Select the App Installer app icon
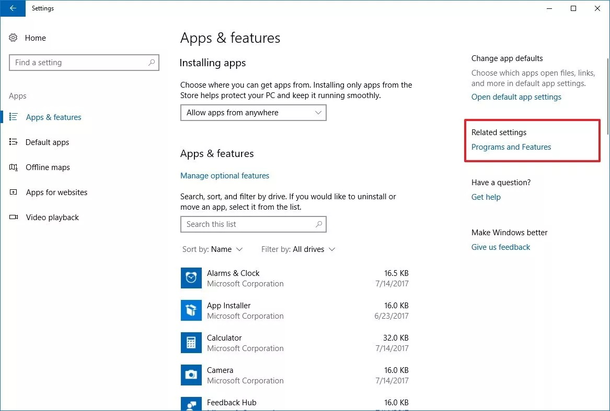 click(x=191, y=310)
